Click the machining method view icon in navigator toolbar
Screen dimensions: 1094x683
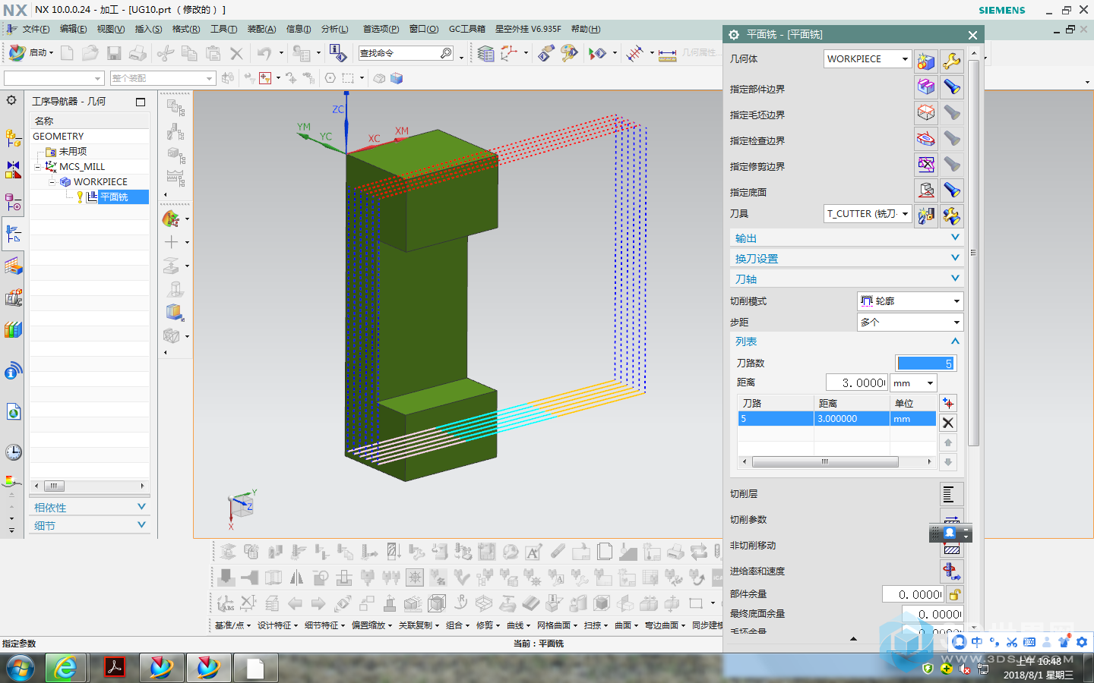(175, 179)
